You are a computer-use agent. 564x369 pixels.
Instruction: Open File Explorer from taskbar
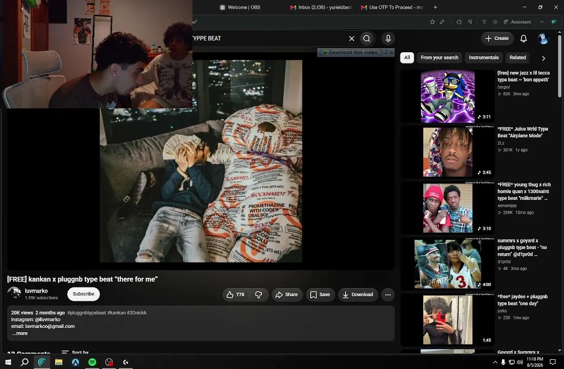point(58,362)
